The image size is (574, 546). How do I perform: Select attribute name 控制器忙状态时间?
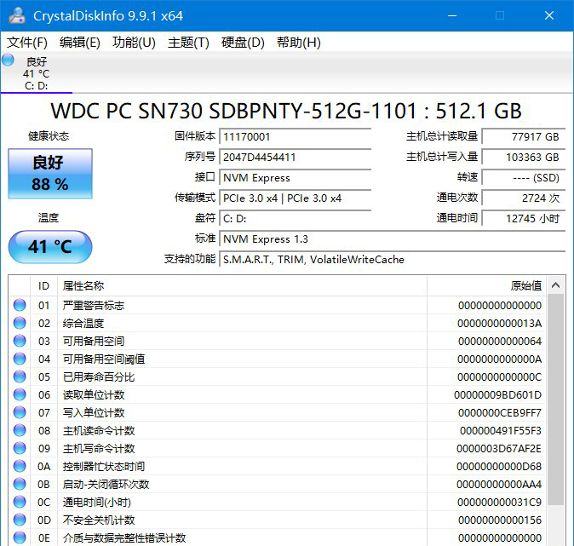104,467
